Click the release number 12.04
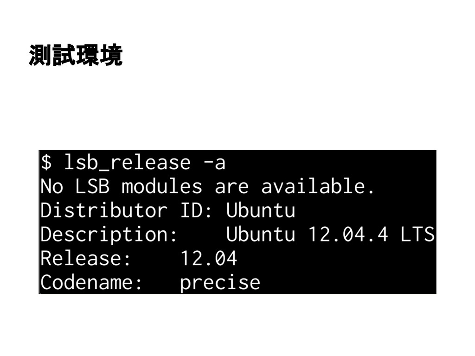The width and height of the screenshot is (475, 356). [x=209, y=258]
